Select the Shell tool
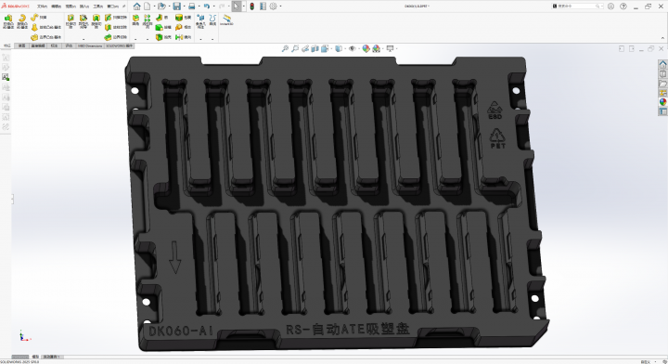The width and height of the screenshot is (668, 364). 163,37
